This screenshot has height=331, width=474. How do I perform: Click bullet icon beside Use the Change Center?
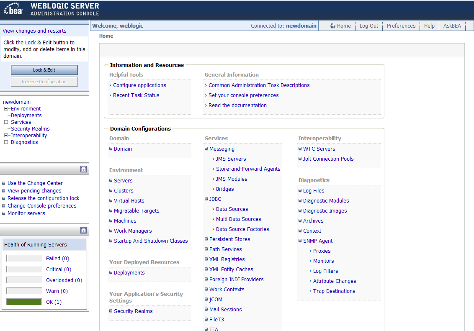(4, 183)
